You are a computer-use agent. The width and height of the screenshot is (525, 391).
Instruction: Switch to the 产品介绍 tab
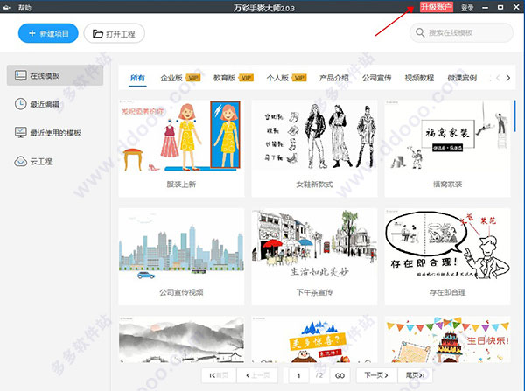pyautogui.click(x=334, y=78)
